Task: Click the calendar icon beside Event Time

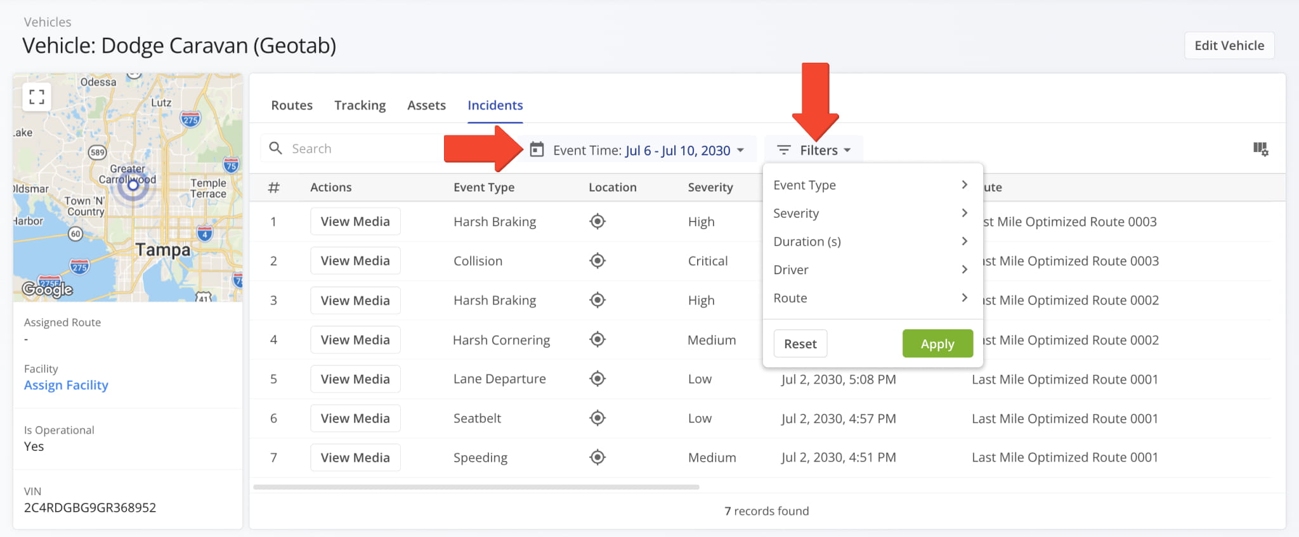Action: (537, 149)
